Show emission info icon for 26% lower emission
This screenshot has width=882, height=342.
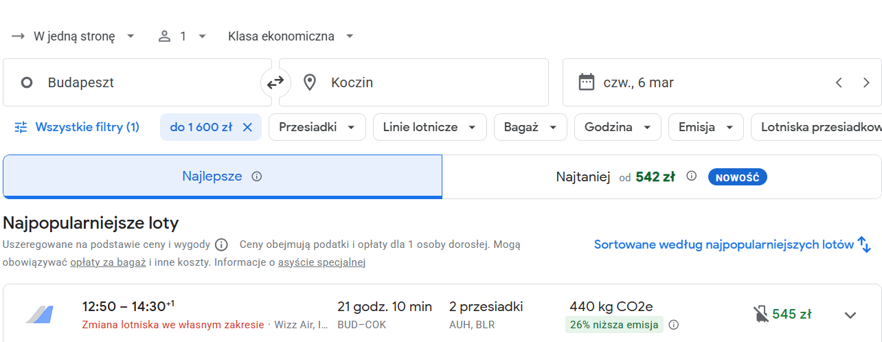coord(674,325)
